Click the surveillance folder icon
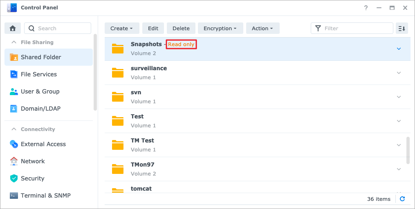415x209 pixels. (118, 73)
